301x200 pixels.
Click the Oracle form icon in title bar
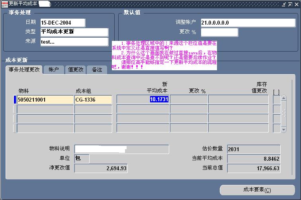pyautogui.click(x=4, y=4)
